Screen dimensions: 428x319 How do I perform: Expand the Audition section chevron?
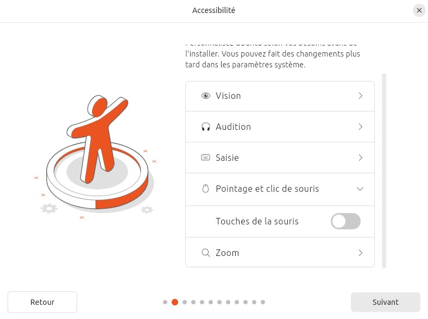[x=360, y=127]
